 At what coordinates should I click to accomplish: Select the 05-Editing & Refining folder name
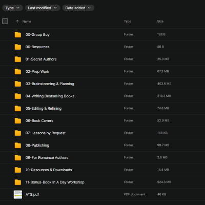tap(44, 109)
